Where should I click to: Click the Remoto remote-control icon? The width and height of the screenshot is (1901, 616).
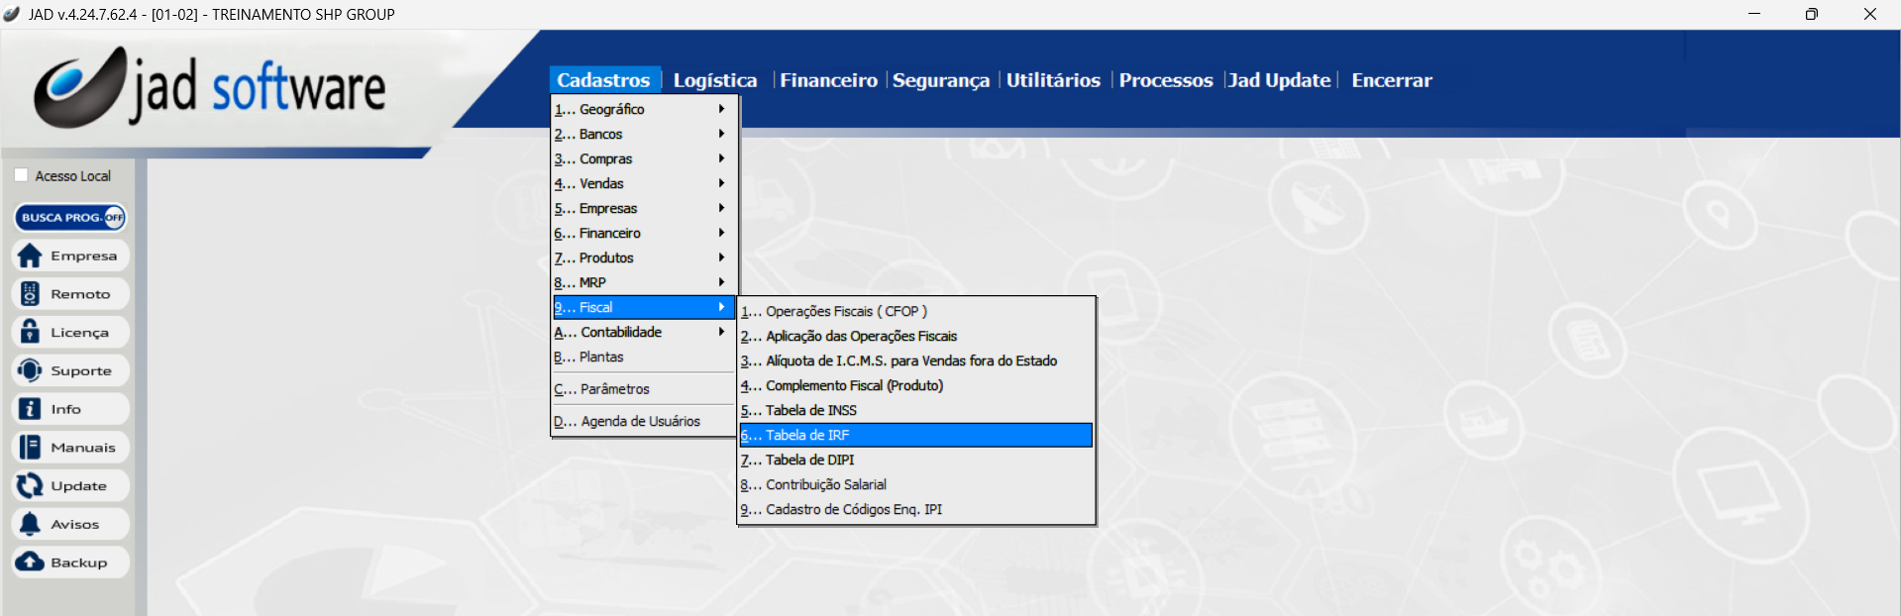[x=31, y=294]
